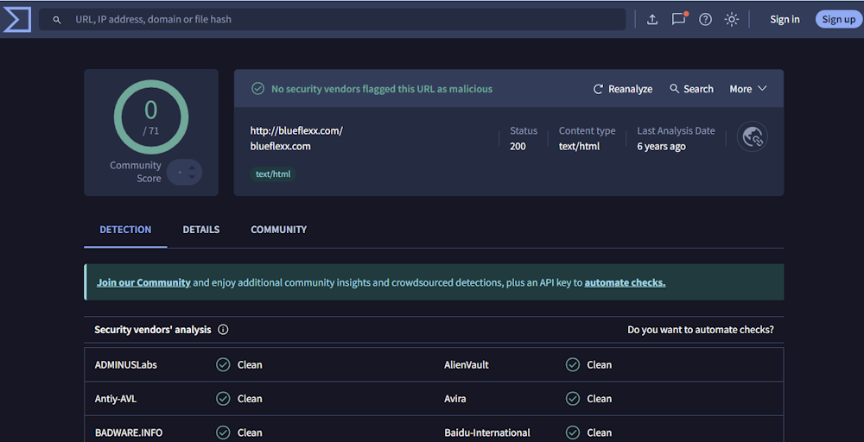The width and height of the screenshot is (864, 442).
Task: Click the globe link icon beside Last Analysis Date
Action: coord(753,136)
